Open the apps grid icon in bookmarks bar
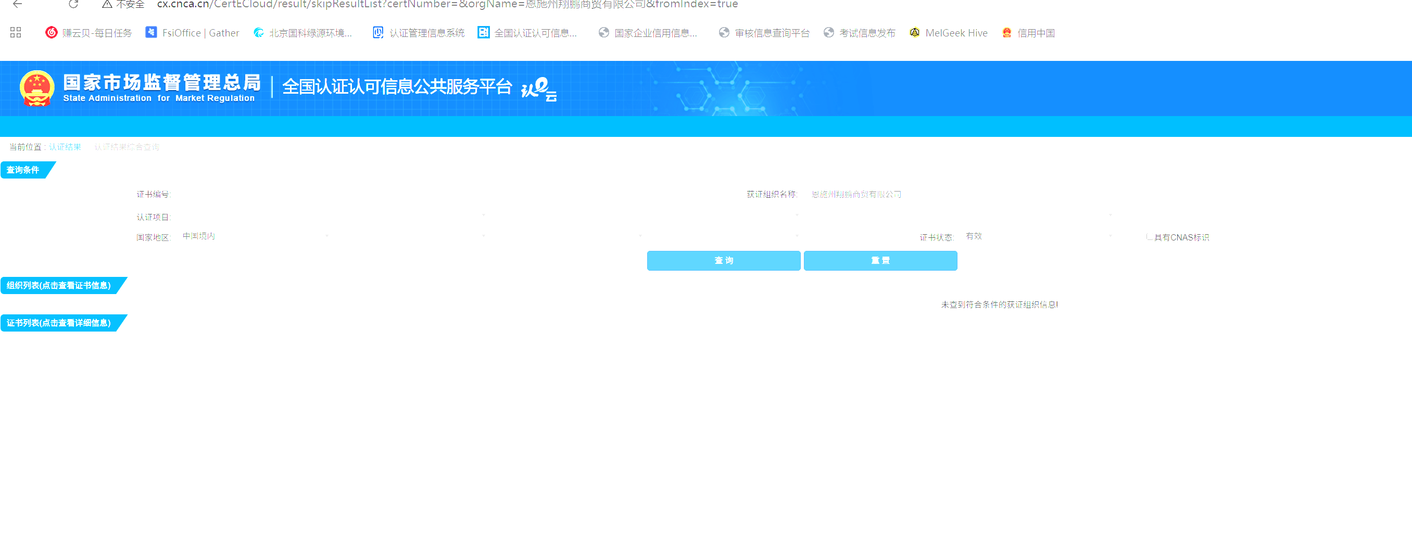Image resolution: width=1412 pixels, height=559 pixels. tap(15, 33)
